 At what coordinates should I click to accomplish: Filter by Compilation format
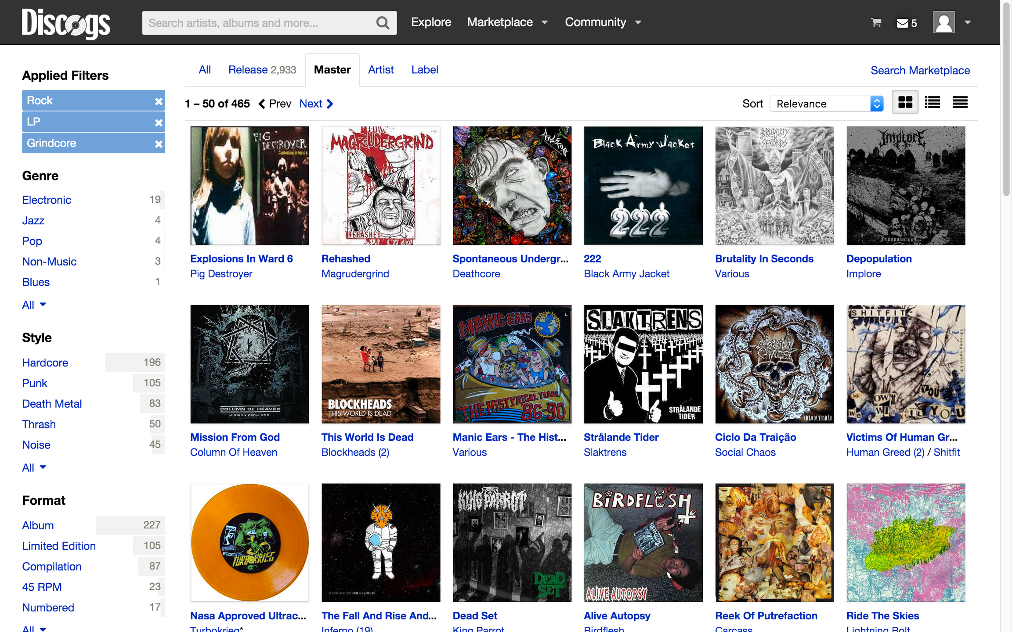pos(52,567)
